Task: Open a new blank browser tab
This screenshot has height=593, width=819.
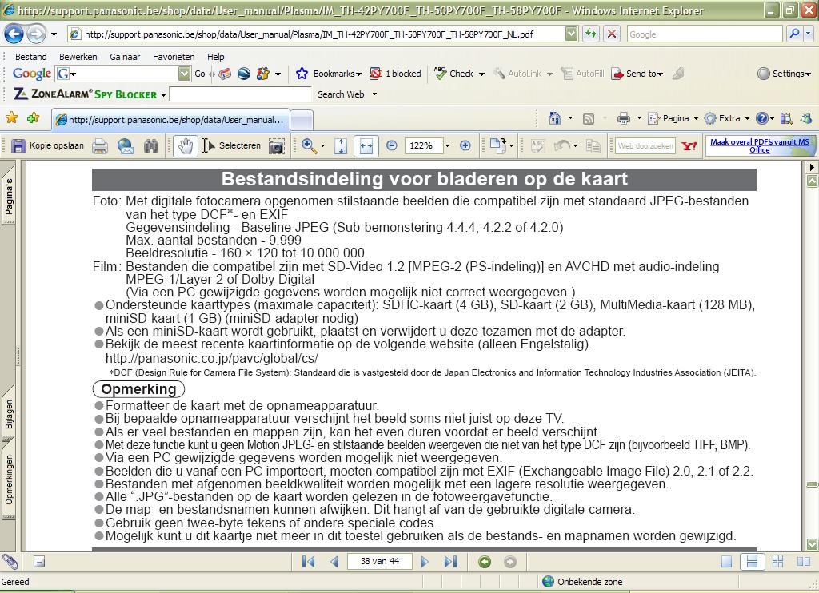Action: pyautogui.click(x=302, y=120)
